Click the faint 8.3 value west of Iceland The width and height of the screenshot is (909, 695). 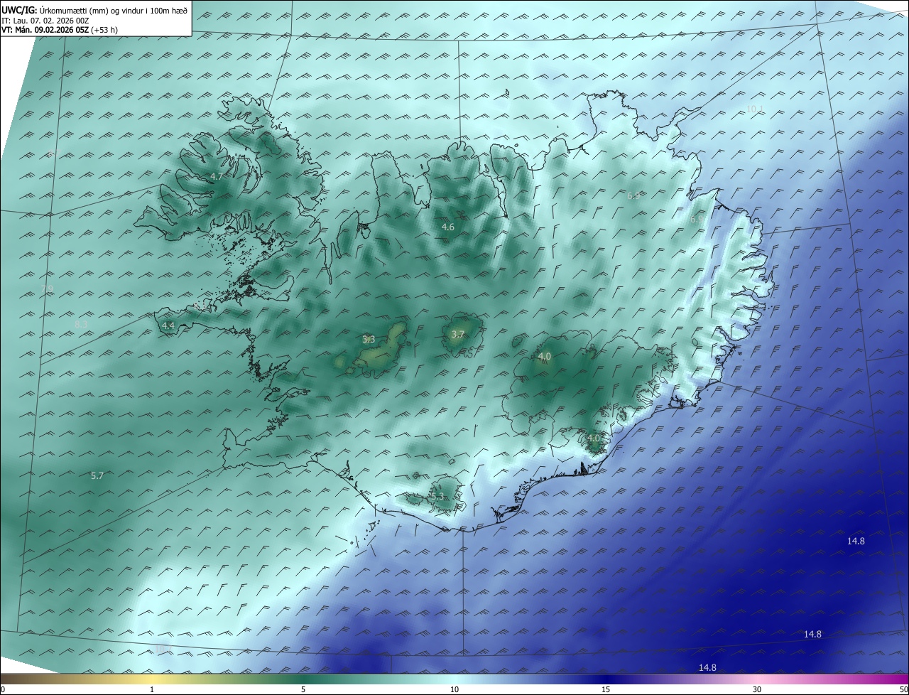click(x=81, y=324)
